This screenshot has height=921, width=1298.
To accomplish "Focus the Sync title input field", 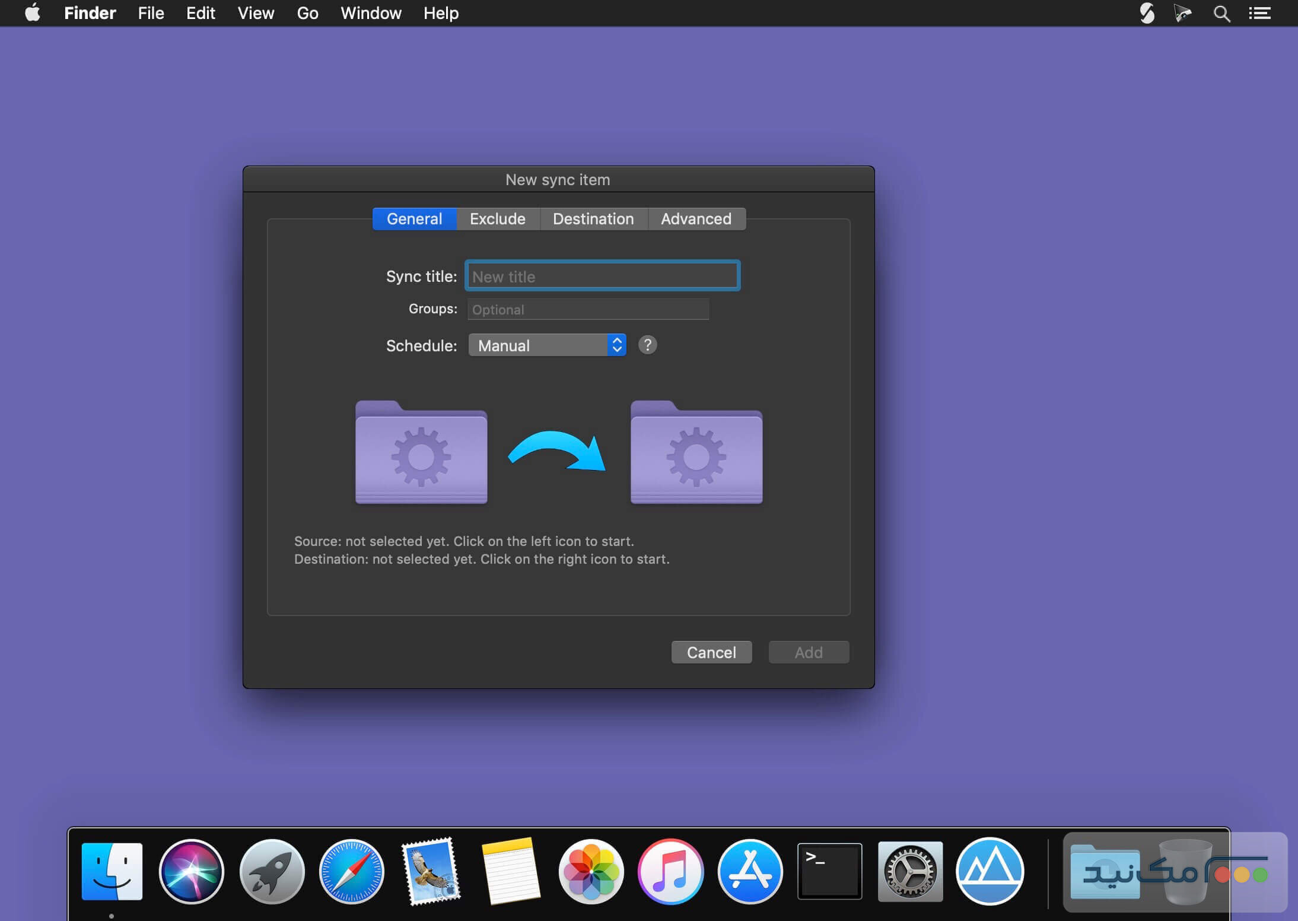I will (x=602, y=276).
